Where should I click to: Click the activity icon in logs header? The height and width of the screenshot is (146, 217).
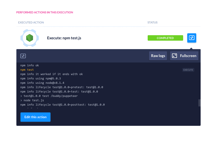tap(23, 56)
